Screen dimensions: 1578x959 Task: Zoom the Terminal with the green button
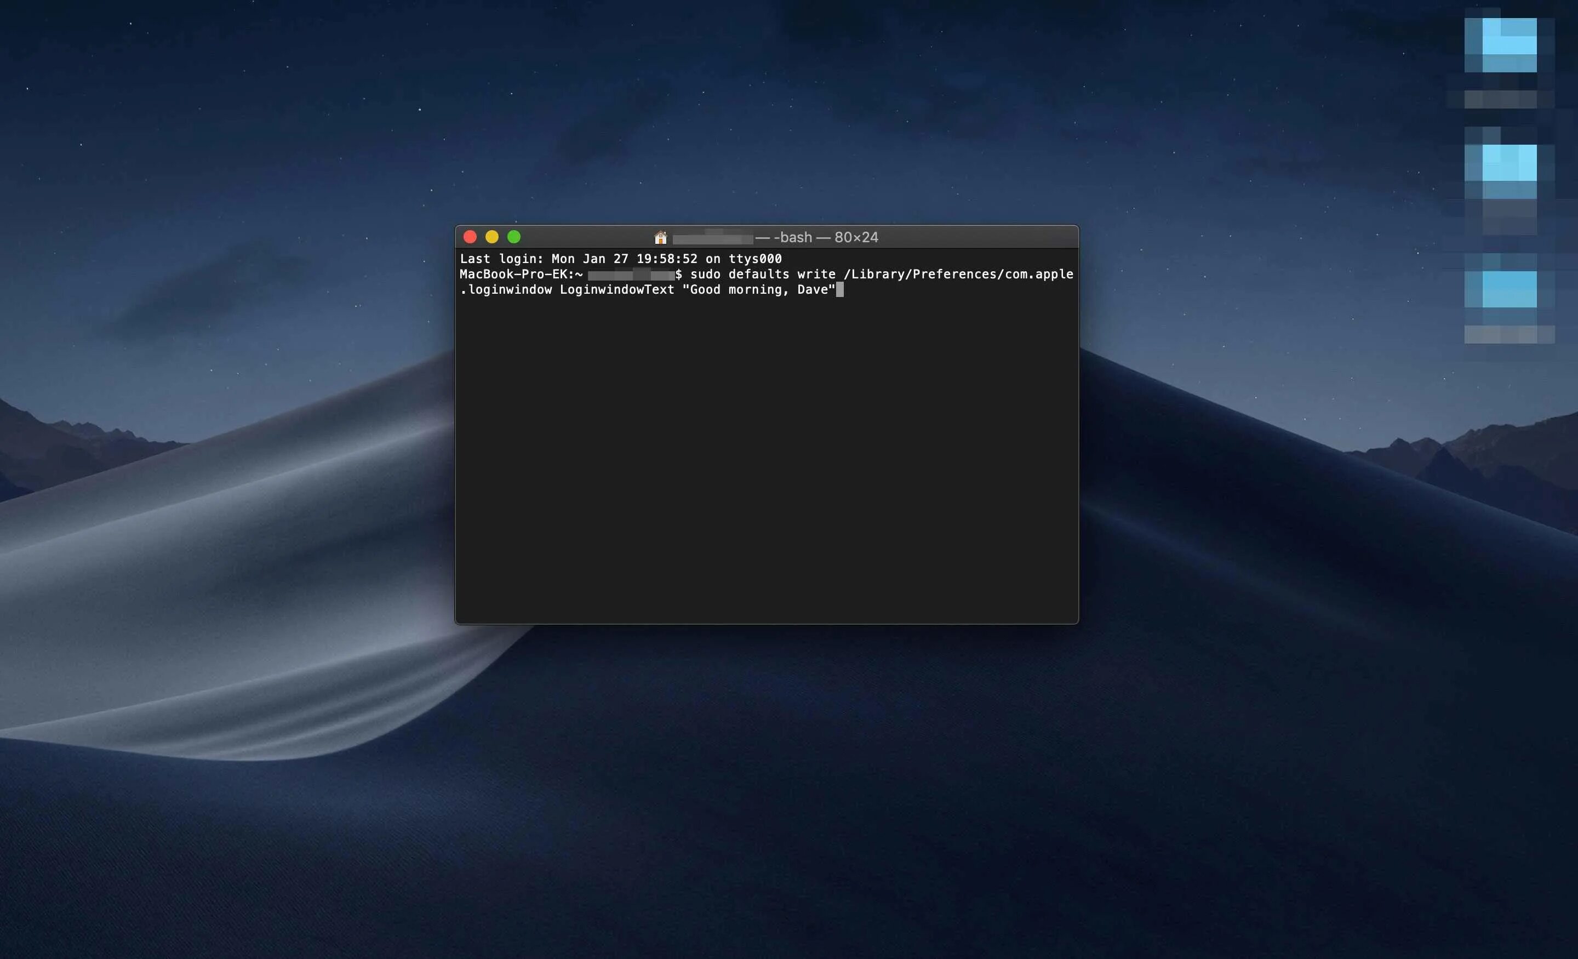click(x=513, y=237)
